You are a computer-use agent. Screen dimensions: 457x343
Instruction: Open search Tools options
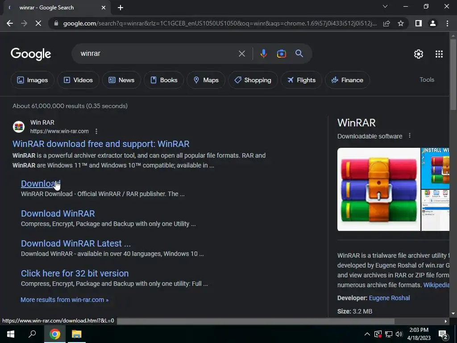coord(427,79)
